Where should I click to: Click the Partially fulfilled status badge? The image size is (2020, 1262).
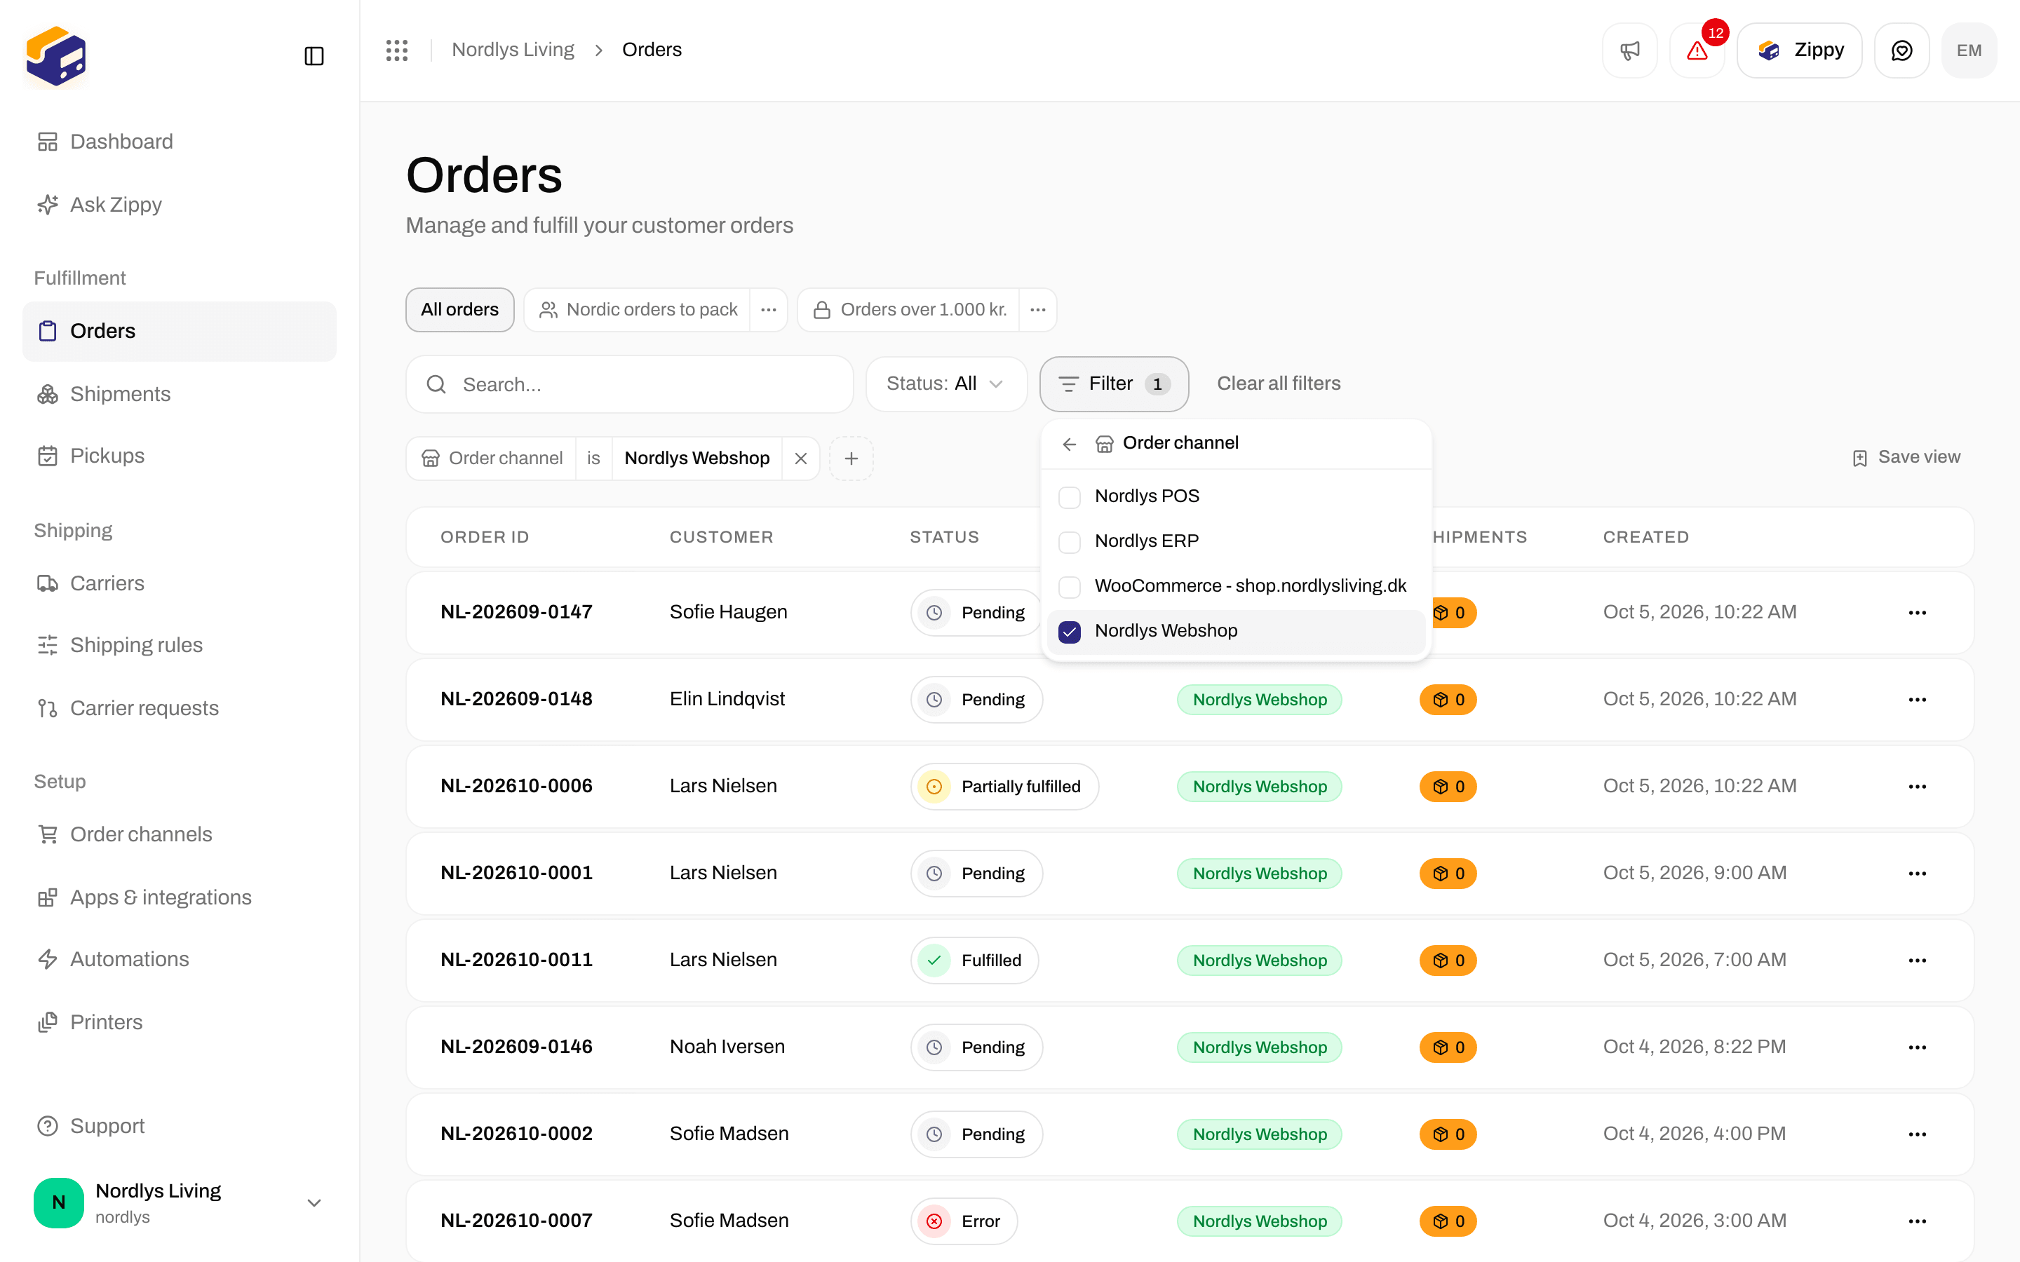(1004, 786)
